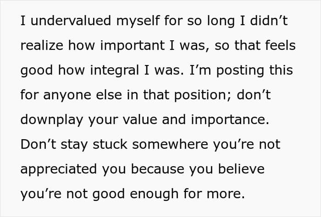Select the word "integral"
This screenshot has height=217, width=321.
tap(115, 71)
